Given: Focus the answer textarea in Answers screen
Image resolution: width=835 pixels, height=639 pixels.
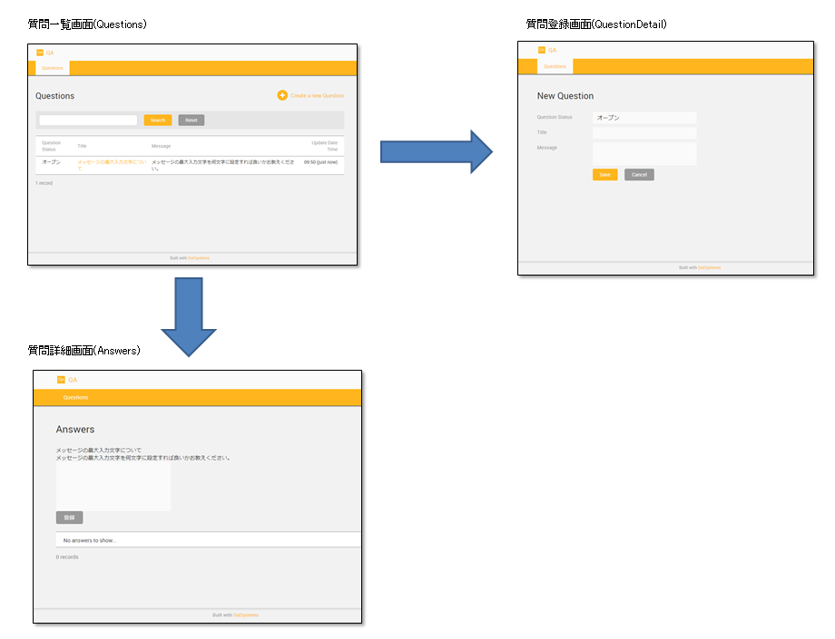Looking at the screenshot, I should point(113,487).
